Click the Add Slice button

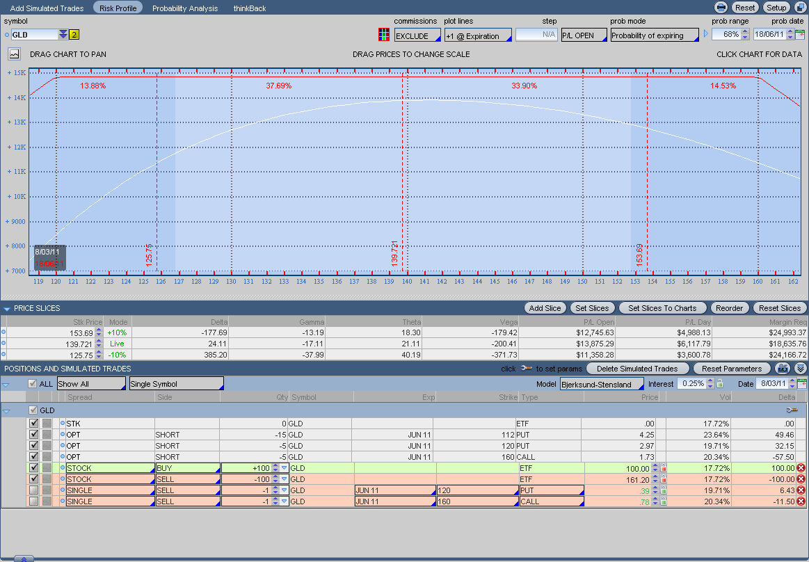point(545,308)
